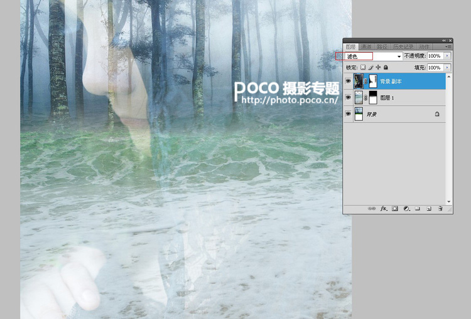Viewport: 471px width, 319px height.
Task: Expand the 不透明度 opacity slider arrow
Action: pos(447,56)
